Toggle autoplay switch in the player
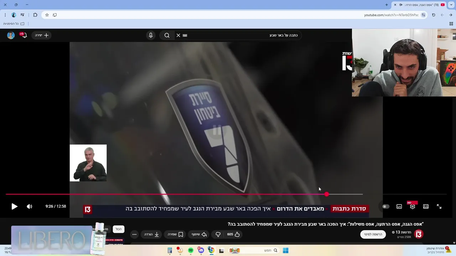Image resolution: width=456 pixels, height=256 pixels. coord(386,207)
